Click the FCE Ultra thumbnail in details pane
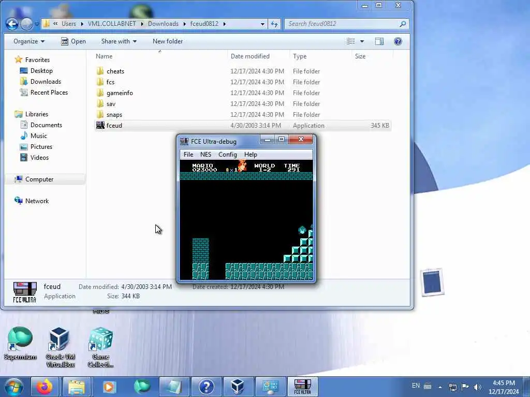This screenshot has width=530, height=397. tap(25, 292)
